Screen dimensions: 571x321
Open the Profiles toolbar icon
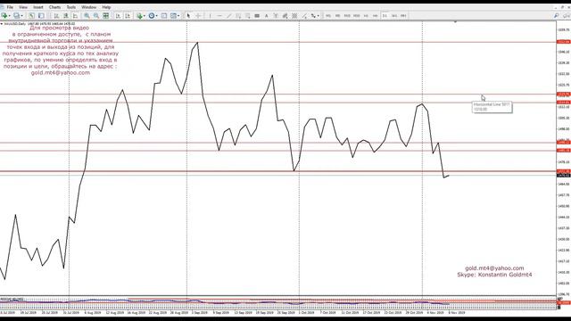16,16
